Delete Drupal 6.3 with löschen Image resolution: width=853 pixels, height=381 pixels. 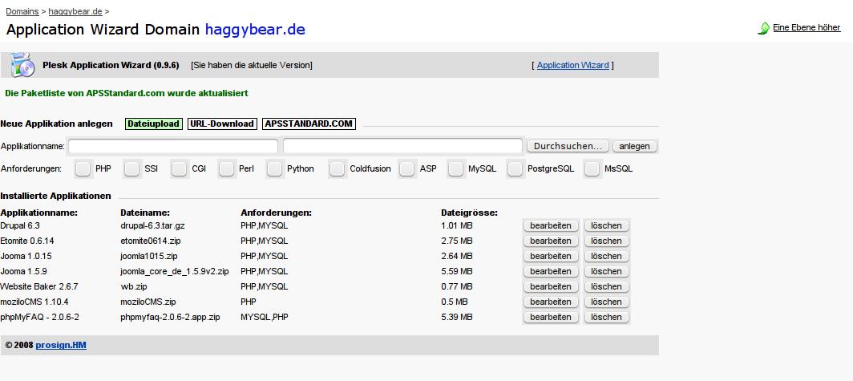pos(607,225)
